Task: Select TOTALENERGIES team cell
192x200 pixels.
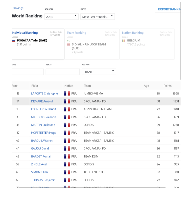Action: pos(94,172)
